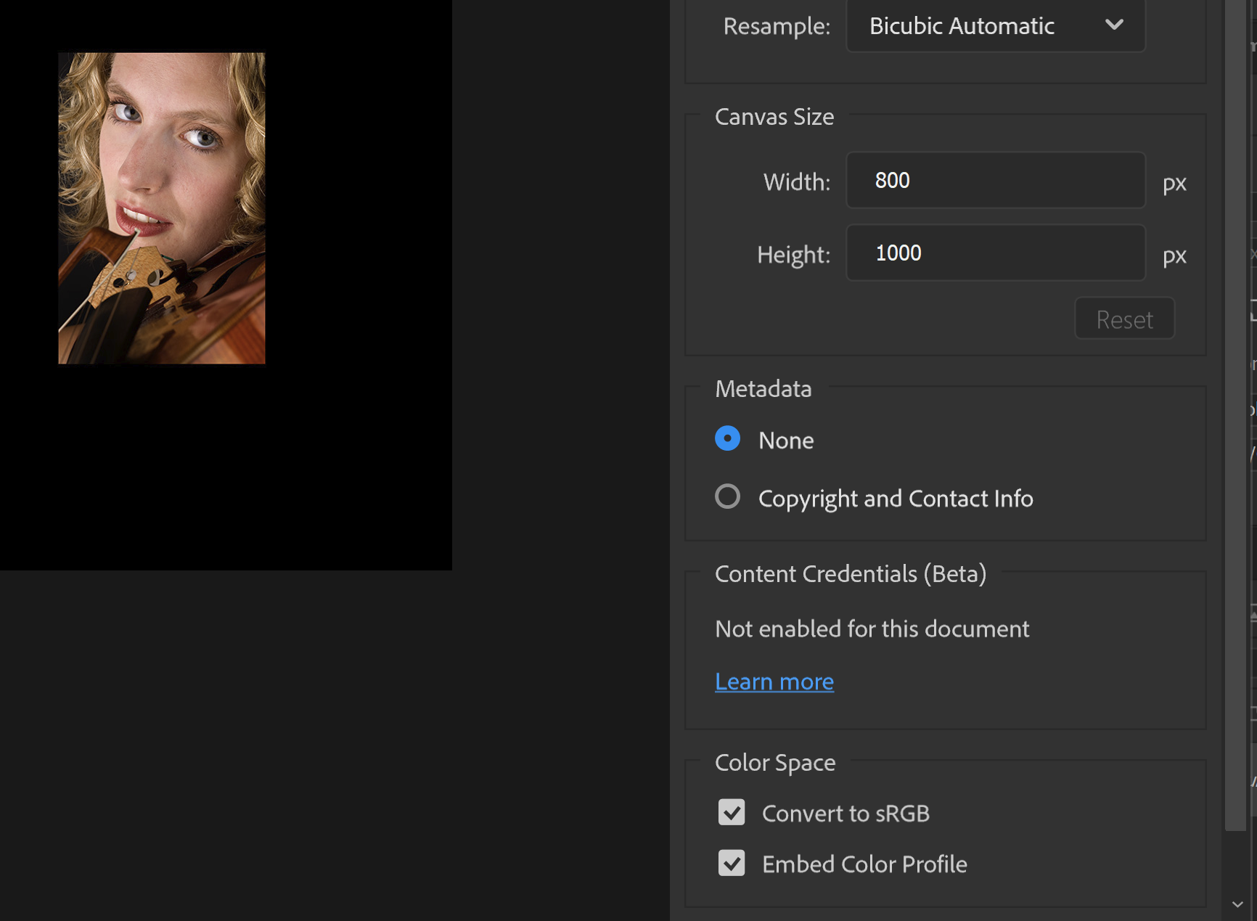Image resolution: width=1257 pixels, height=921 pixels.
Task: Click the 'Bicubic Automatic' text in Resample
Action: (962, 26)
